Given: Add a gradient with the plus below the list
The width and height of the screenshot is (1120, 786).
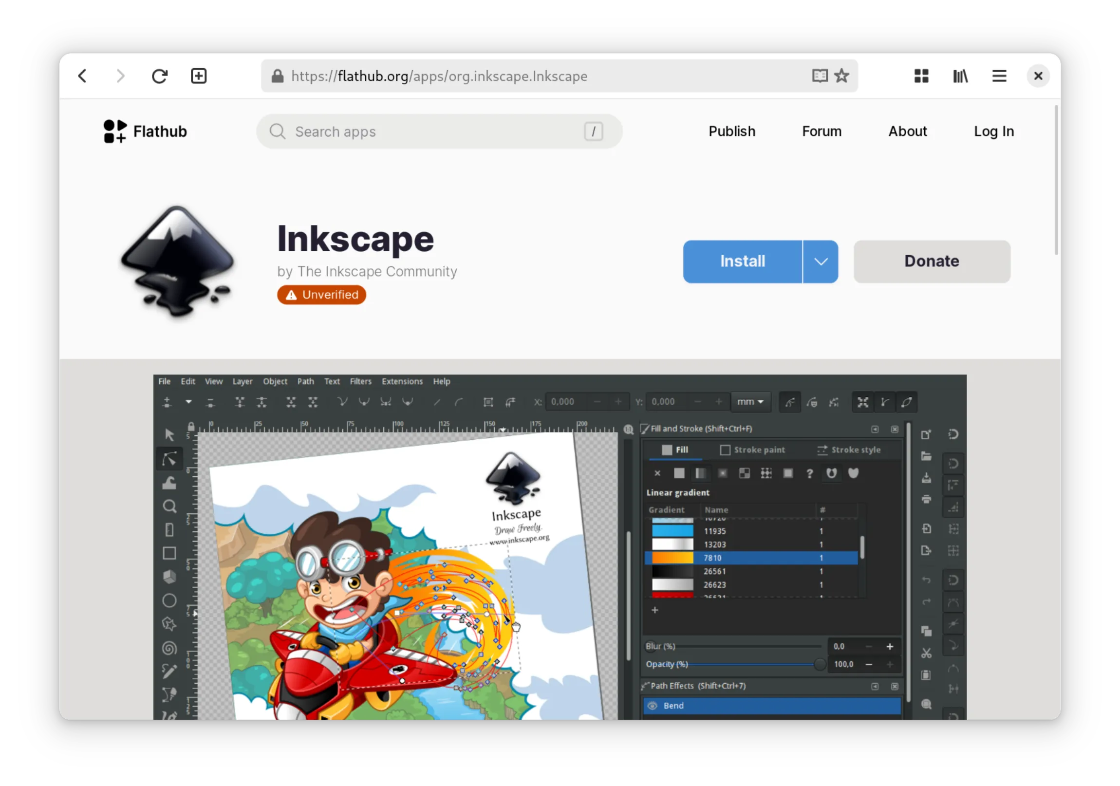Looking at the screenshot, I should point(655,610).
